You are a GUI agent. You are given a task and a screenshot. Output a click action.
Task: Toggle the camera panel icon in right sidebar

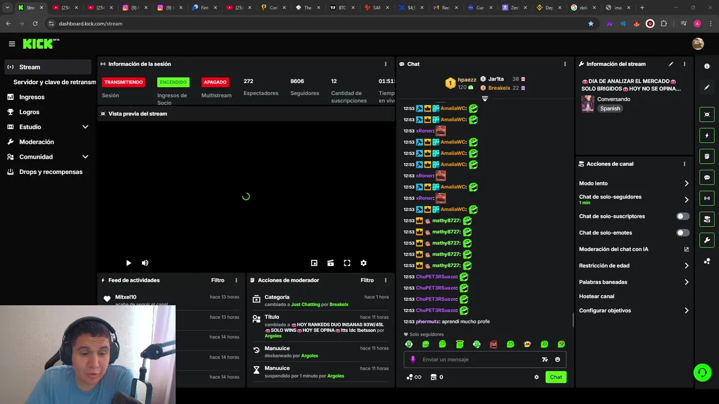click(707, 219)
